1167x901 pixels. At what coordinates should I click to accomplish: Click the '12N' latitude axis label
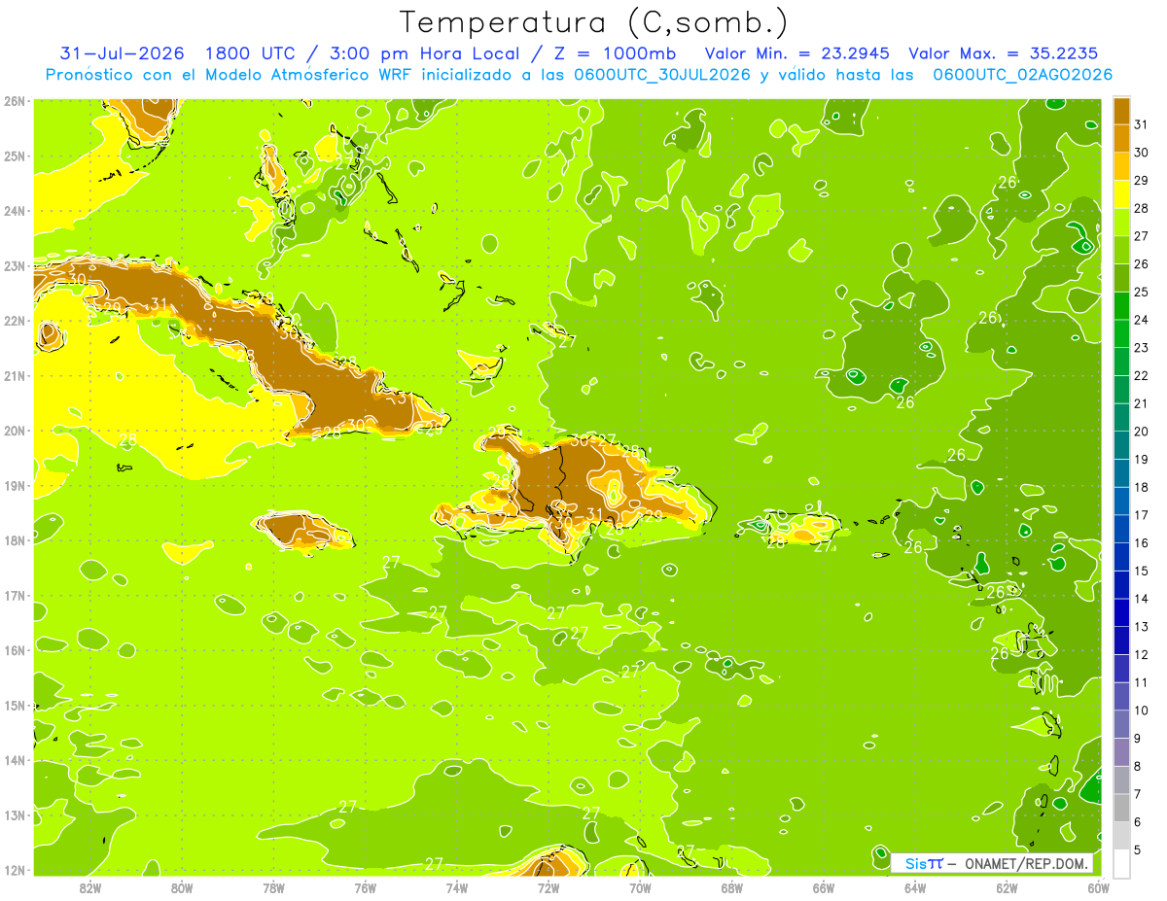(x=14, y=870)
